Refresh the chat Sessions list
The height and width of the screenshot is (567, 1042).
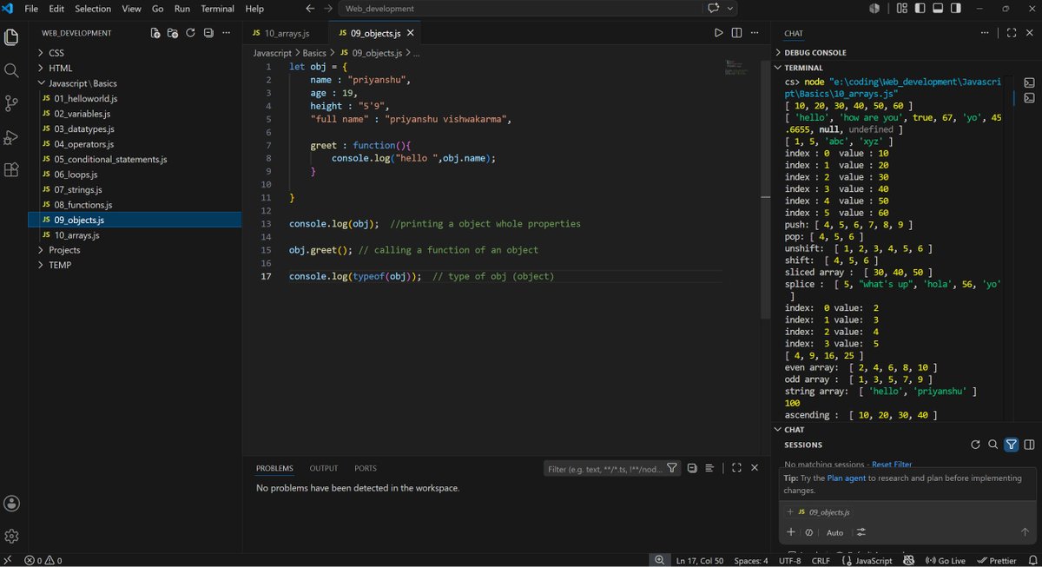coord(975,445)
